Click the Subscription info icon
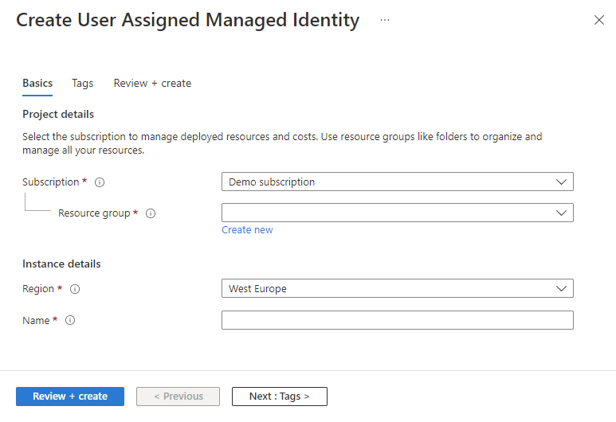Image resolution: width=616 pixels, height=422 pixels. click(x=100, y=182)
